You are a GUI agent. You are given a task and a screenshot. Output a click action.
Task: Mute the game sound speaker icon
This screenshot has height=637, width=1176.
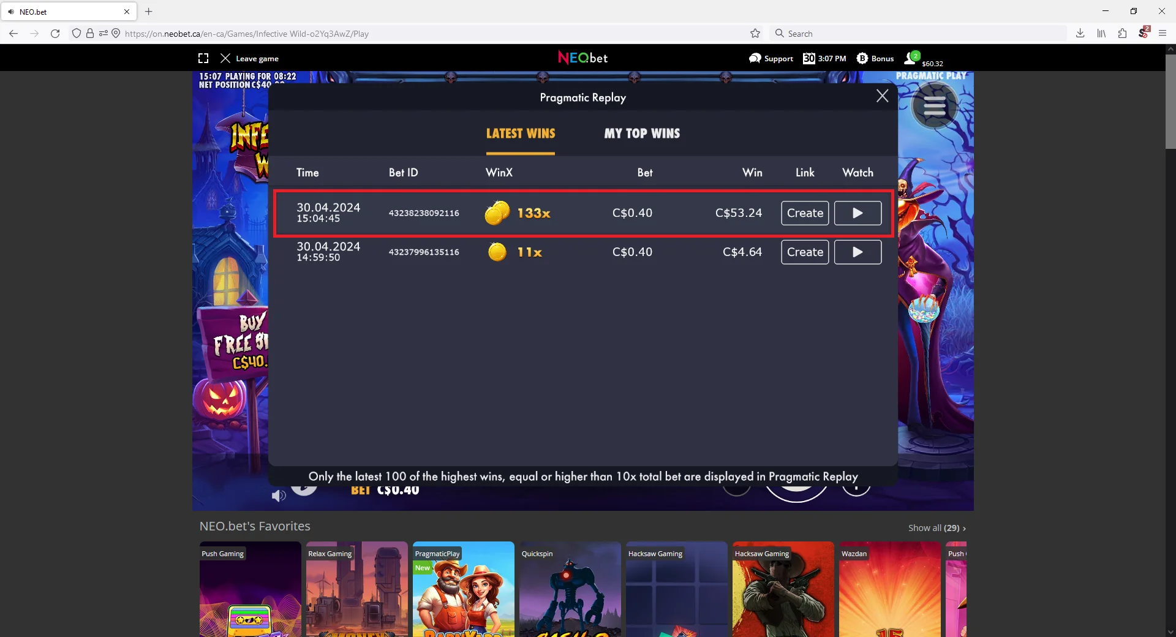click(x=279, y=496)
